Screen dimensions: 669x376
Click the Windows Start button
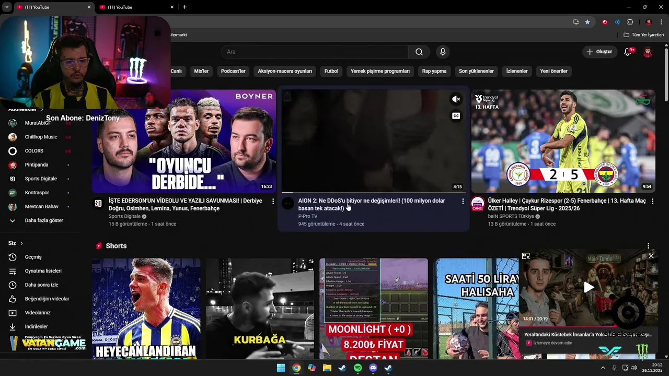(281, 368)
